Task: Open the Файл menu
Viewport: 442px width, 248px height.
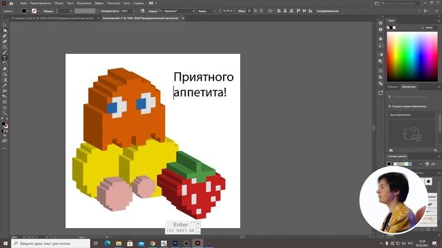Action: coord(23,3)
